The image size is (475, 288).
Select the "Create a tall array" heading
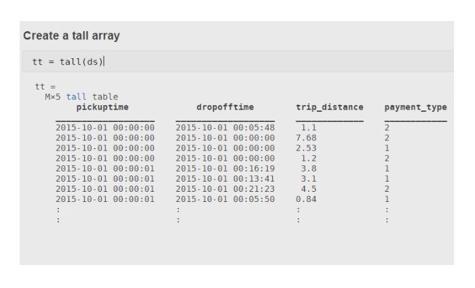coord(71,35)
